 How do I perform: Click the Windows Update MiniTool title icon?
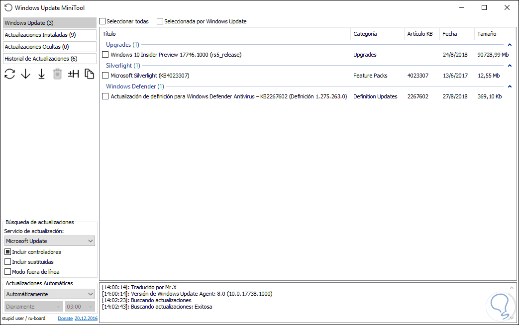[x=8, y=7]
